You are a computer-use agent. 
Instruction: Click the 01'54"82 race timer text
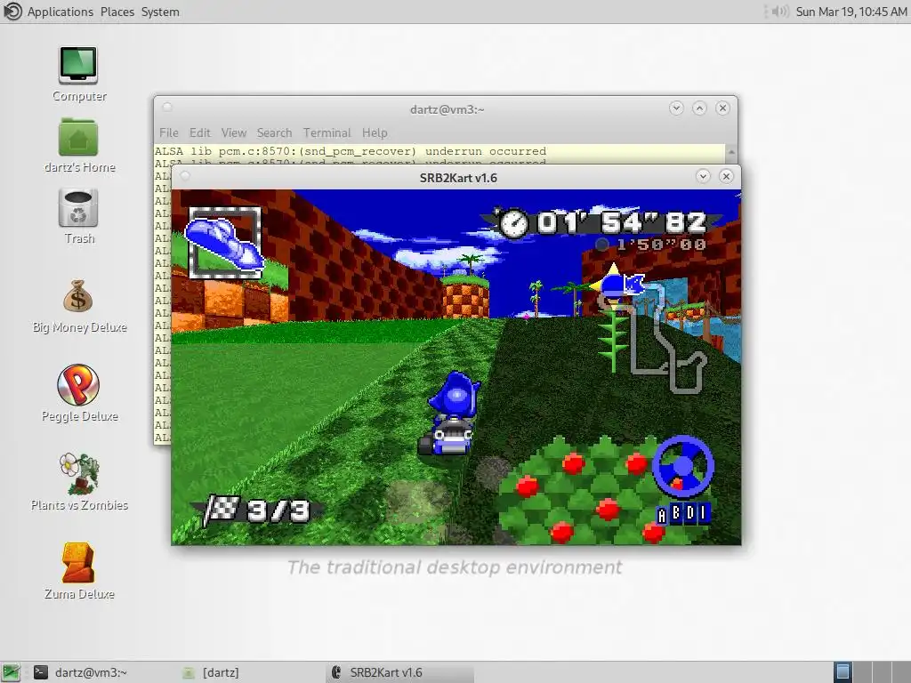pyautogui.click(x=622, y=222)
